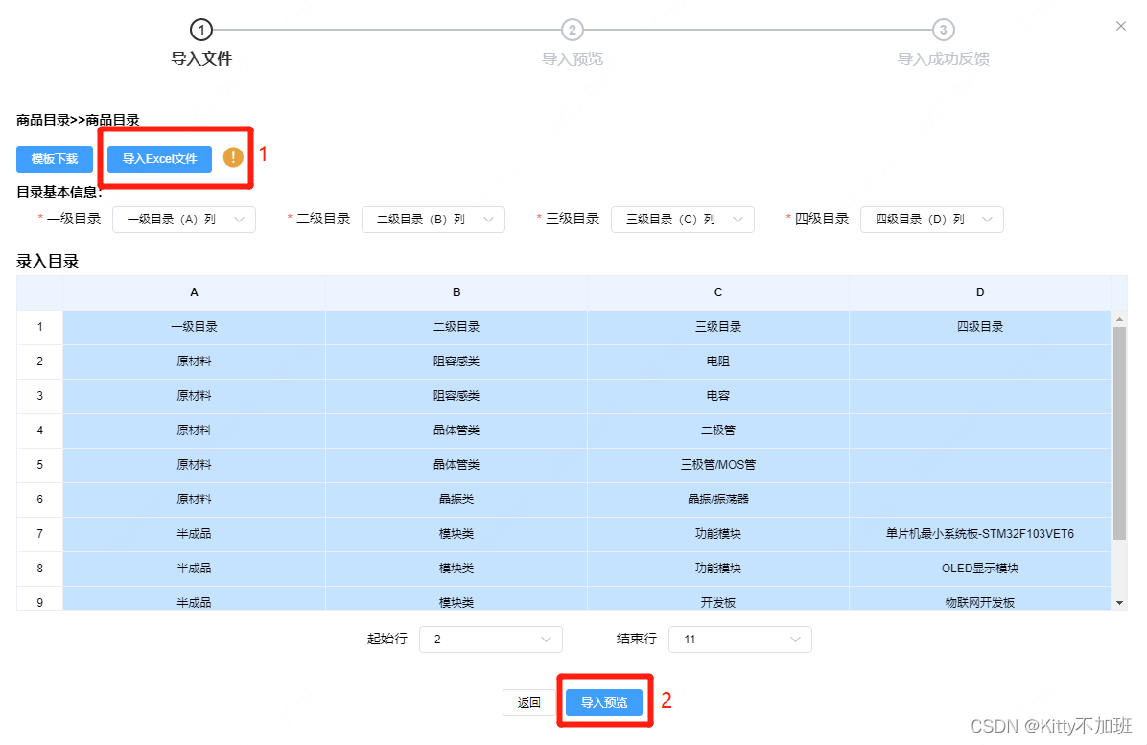The width and height of the screenshot is (1147, 745).
Task: Click cell 阻容感类 in row 2
Action: tap(456, 361)
